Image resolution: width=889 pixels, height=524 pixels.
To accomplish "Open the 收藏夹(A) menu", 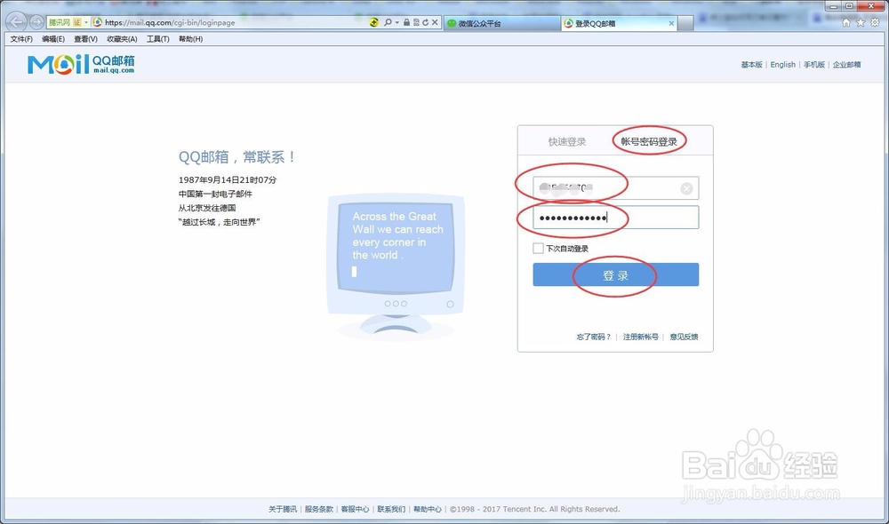I will 122,39.
